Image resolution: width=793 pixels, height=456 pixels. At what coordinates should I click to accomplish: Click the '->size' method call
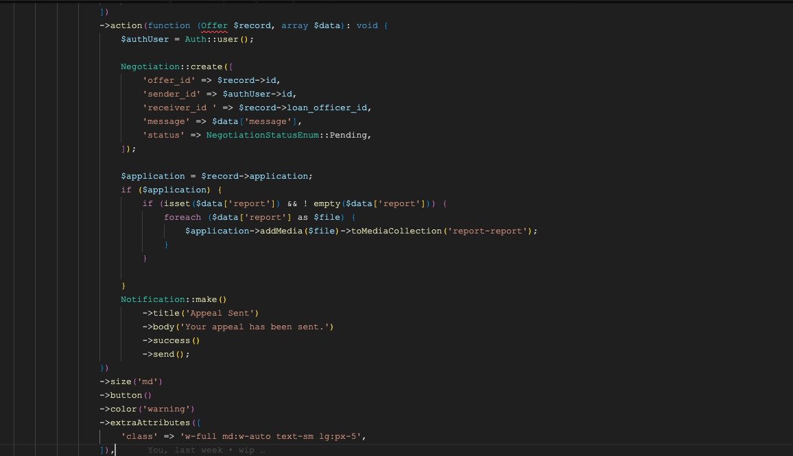pyautogui.click(x=115, y=381)
